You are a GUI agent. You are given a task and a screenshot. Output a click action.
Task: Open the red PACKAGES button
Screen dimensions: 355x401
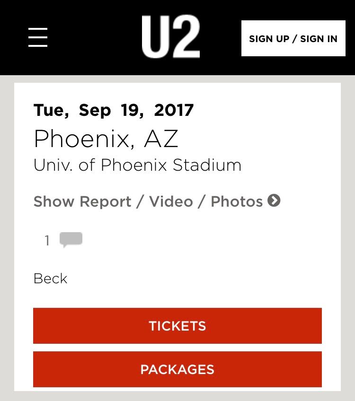click(177, 369)
